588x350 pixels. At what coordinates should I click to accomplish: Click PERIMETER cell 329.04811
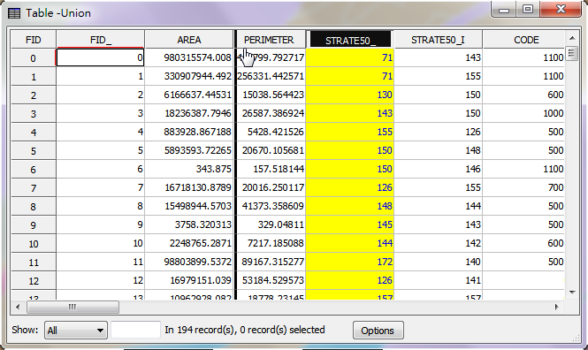(x=271, y=224)
